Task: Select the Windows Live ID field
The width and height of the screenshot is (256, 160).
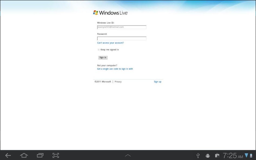Action: [x=122, y=27]
